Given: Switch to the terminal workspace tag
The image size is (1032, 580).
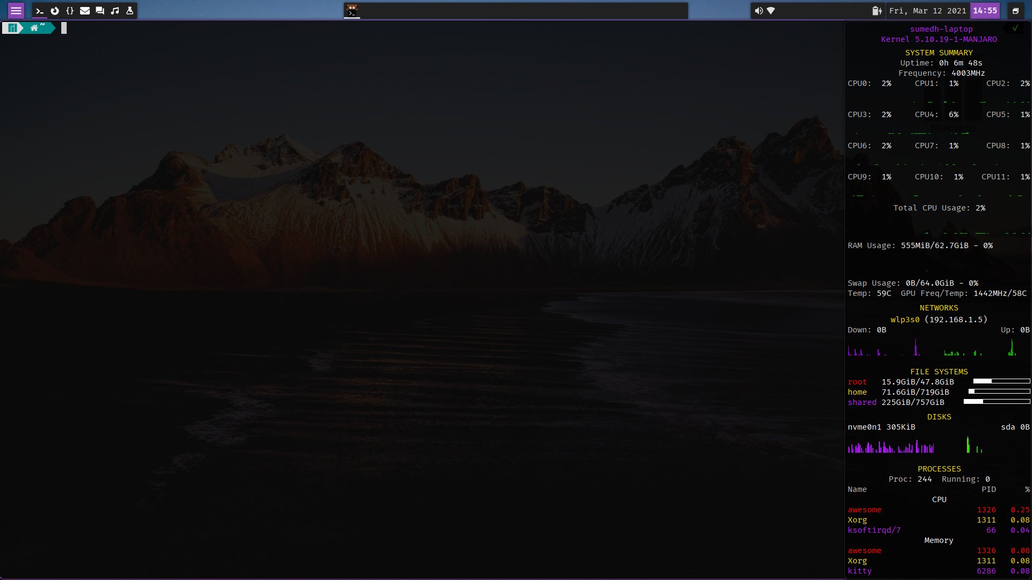Looking at the screenshot, I should click(x=40, y=11).
